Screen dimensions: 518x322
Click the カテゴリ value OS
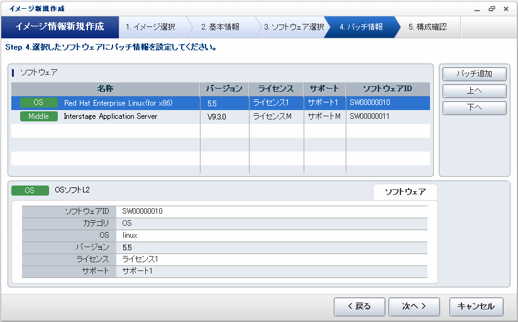click(x=127, y=223)
